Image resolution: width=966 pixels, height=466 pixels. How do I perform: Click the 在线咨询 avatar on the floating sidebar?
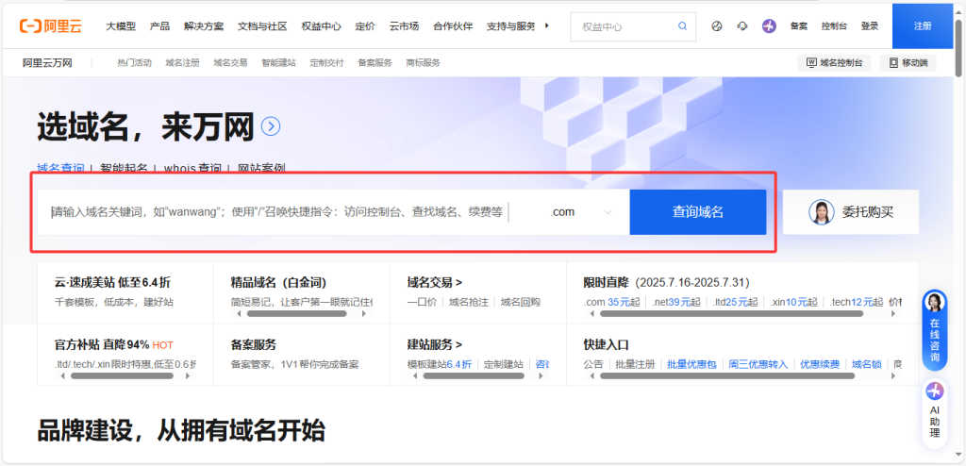click(935, 302)
